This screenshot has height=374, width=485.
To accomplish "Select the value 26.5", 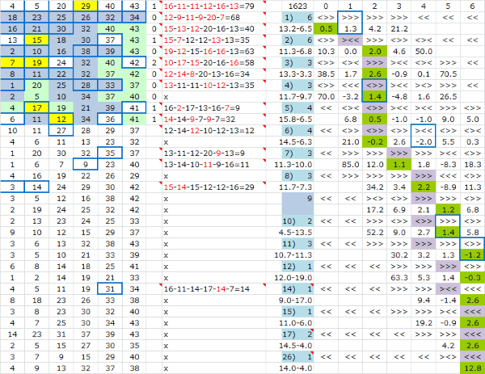I will pos(448,97).
